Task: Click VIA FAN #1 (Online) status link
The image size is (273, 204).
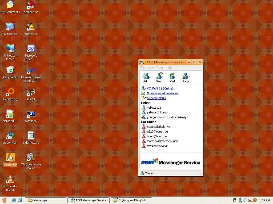Action: [160, 88]
